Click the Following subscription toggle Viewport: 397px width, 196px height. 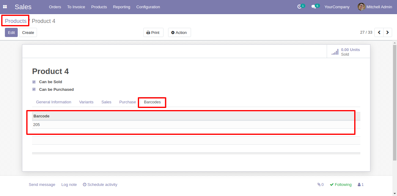pyautogui.click(x=341, y=185)
